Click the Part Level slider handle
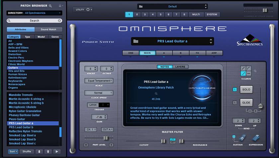Screen dimensions: 279x158 tap(106, 138)
